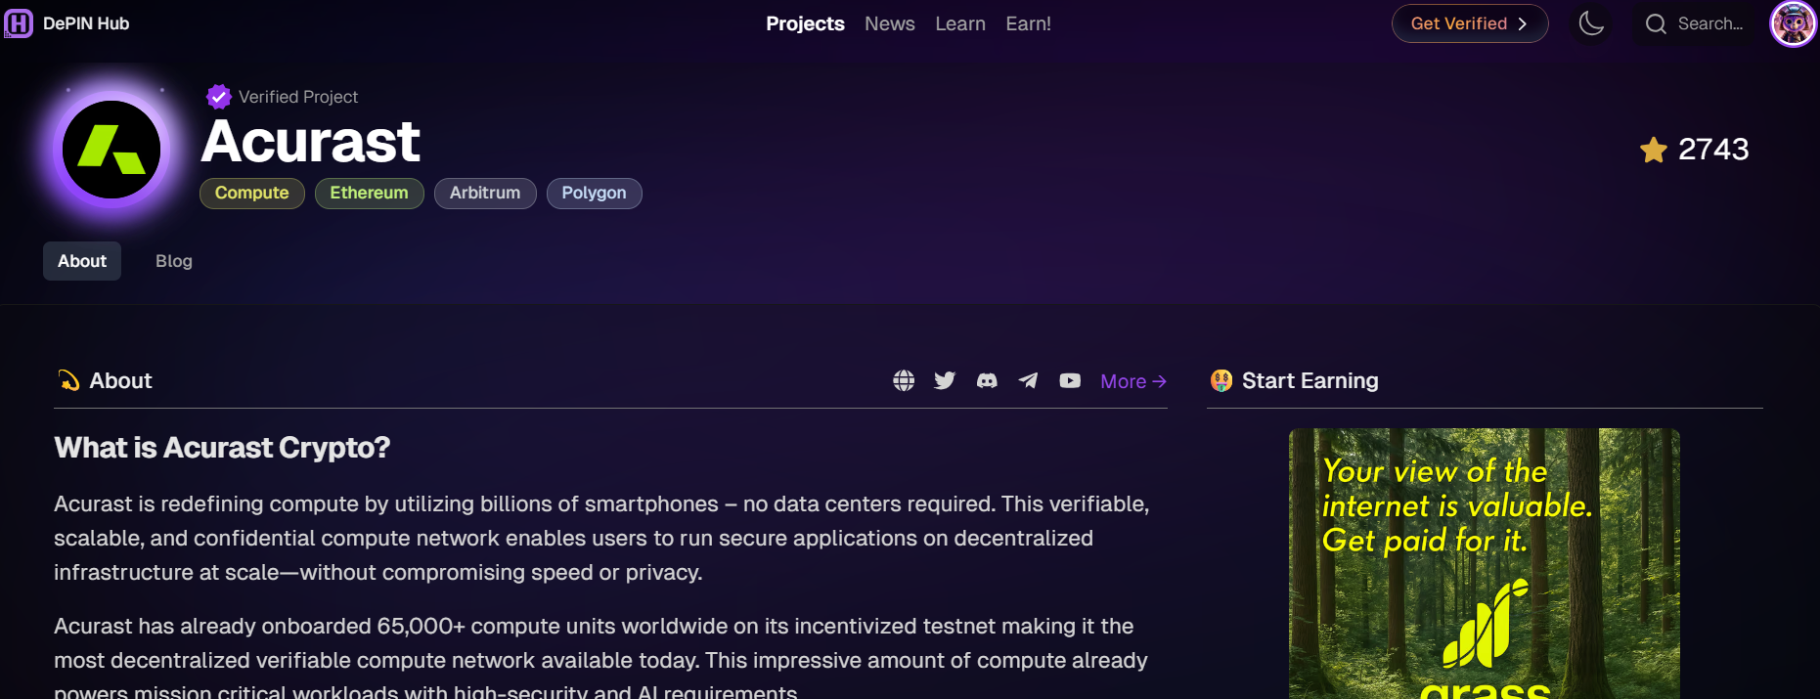
Task: Click the Acurast project logo
Action: tap(111, 150)
